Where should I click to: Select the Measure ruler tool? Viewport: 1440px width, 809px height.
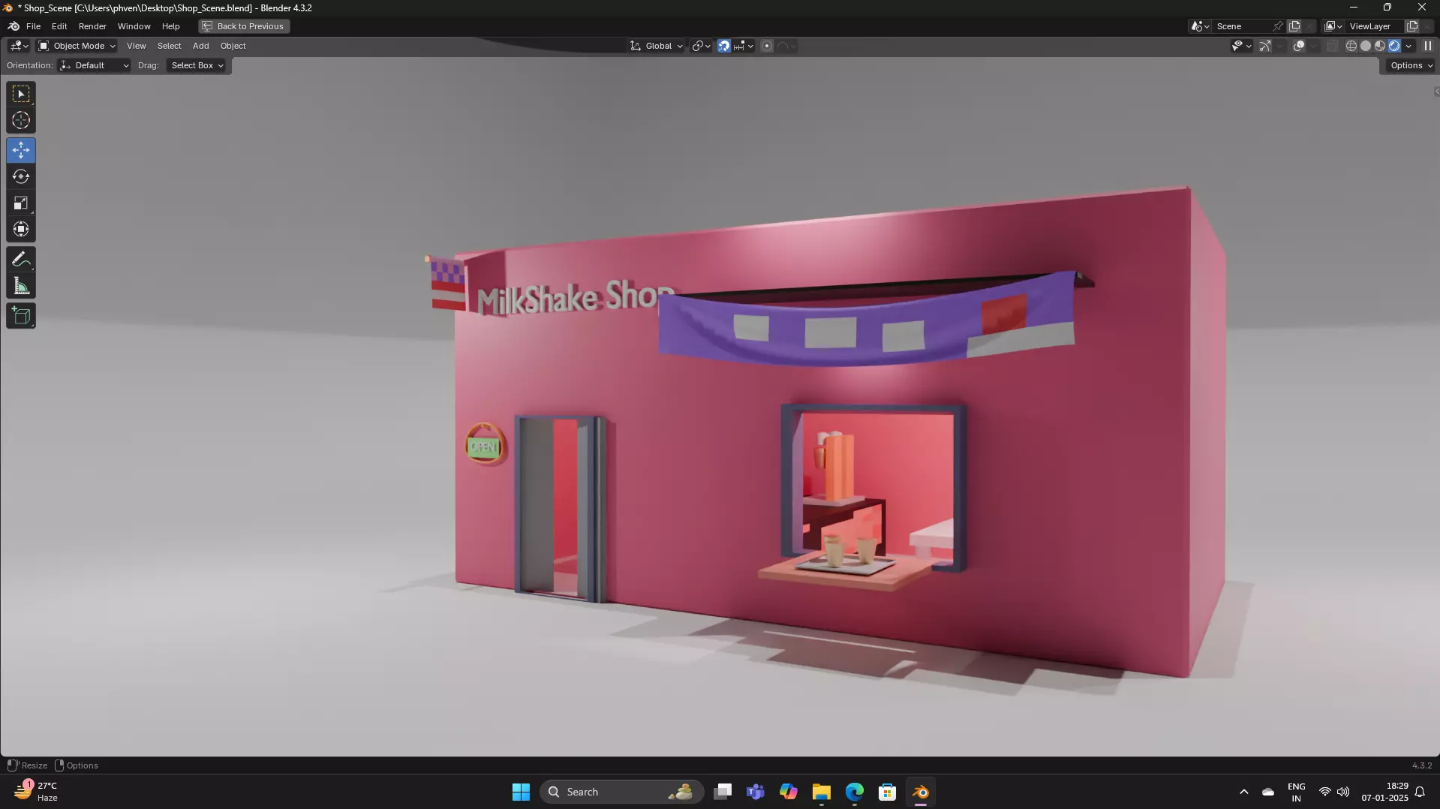pyautogui.click(x=21, y=286)
